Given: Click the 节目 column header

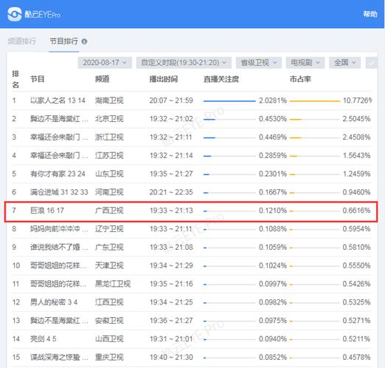Looking at the screenshot, I should tap(37, 79).
